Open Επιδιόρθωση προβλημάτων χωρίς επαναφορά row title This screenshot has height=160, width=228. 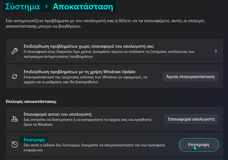coord(89,46)
